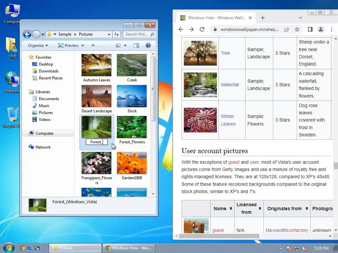This screenshot has height=253, width=338.
Task: Open the Documents library
Action: coord(46,99)
